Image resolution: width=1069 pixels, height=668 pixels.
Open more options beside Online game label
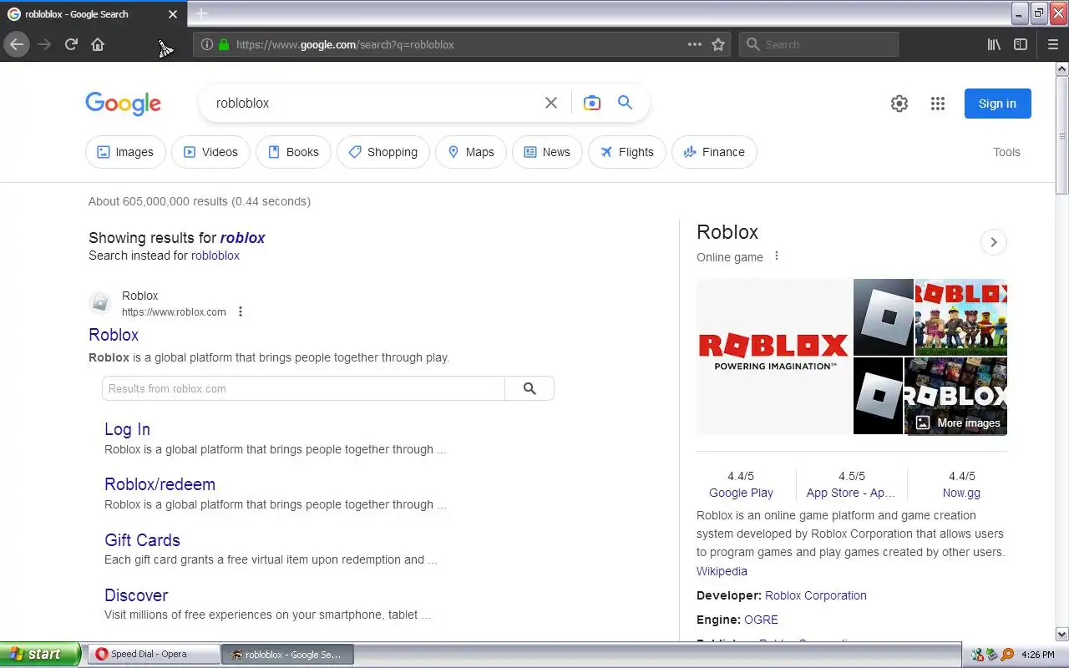coord(777,256)
